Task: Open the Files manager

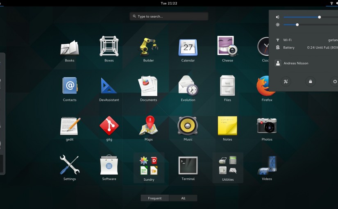Action: click(227, 86)
